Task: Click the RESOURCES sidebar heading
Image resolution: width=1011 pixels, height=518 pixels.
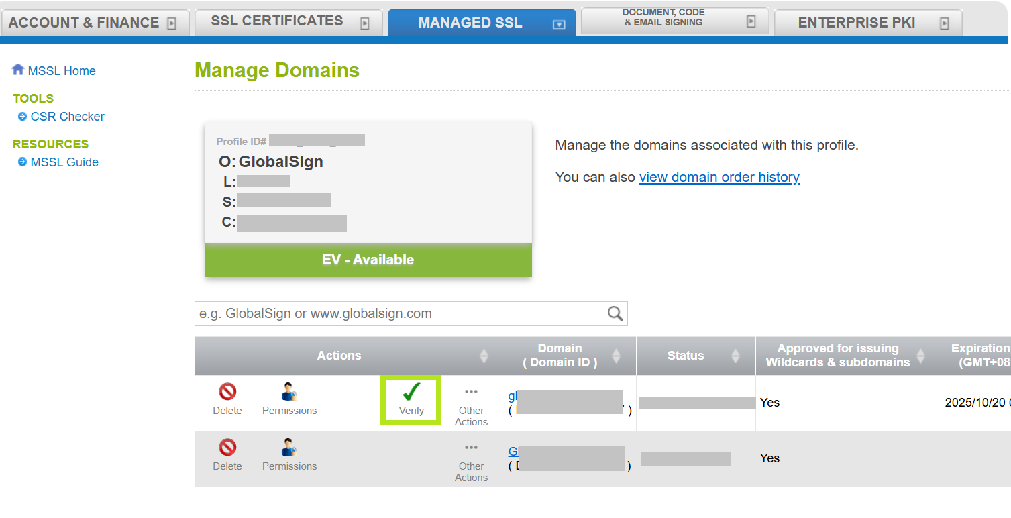Action: [50, 144]
